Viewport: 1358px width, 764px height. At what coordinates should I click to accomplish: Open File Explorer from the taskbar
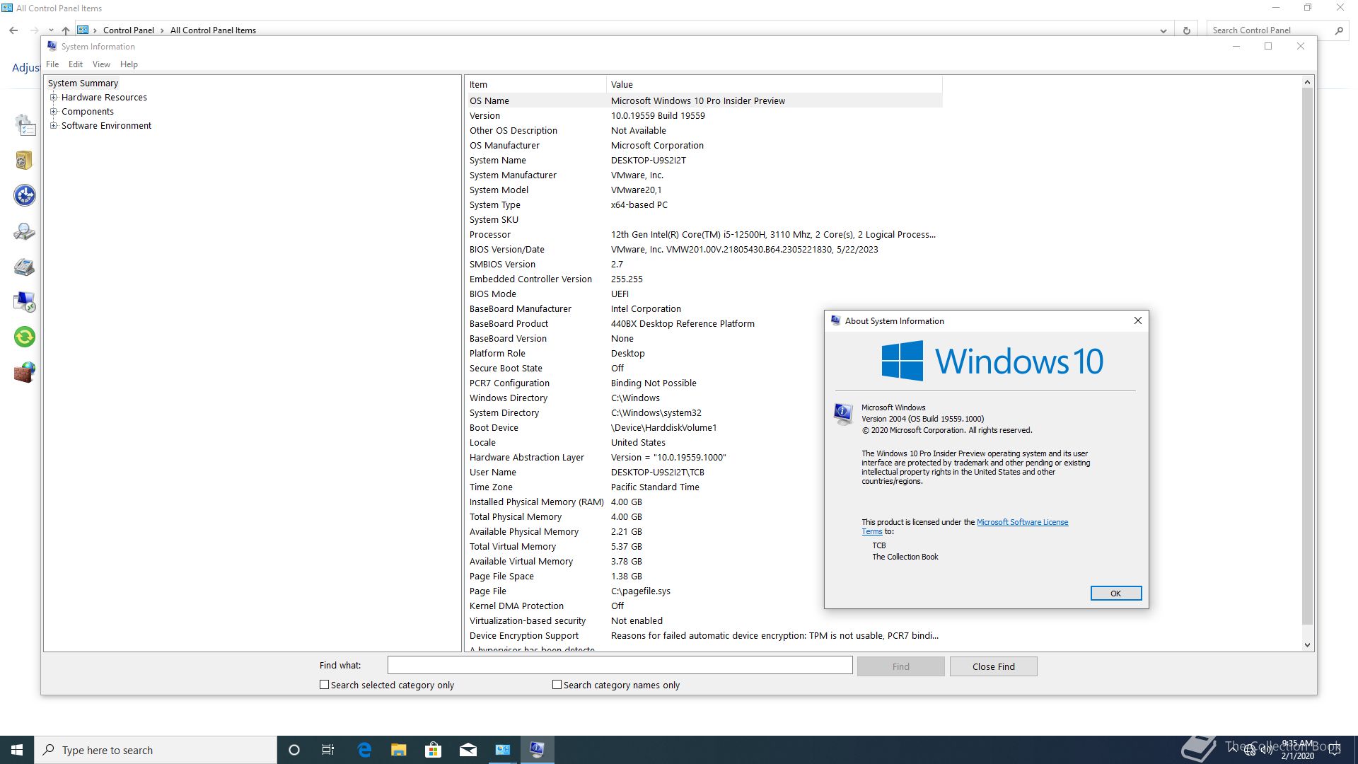coord(398,750)
